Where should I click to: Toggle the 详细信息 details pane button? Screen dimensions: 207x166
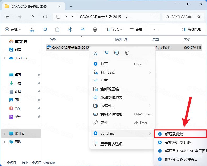(x=191, y=30)
